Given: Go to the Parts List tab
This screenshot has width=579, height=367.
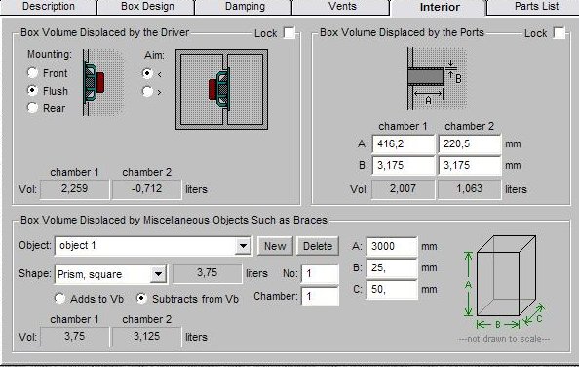Looking at the screenshot, I should pos(536,7).
